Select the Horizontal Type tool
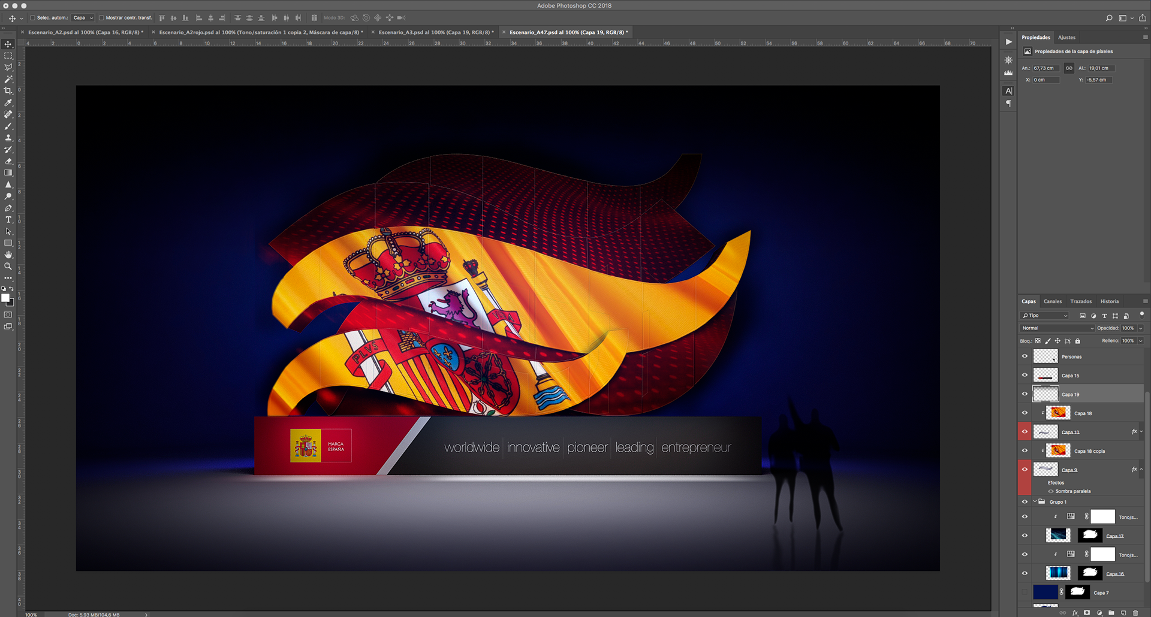Screen dimensions: 1151x617 point(8,220)
